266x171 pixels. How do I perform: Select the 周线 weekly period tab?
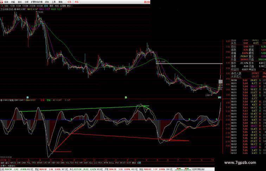pyautogui.click(x=51, y=6)
